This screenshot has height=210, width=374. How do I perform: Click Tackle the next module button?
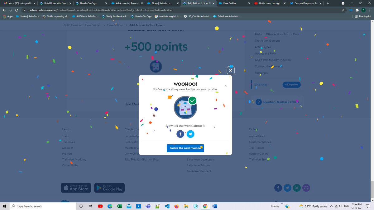(x=185, y=148)
